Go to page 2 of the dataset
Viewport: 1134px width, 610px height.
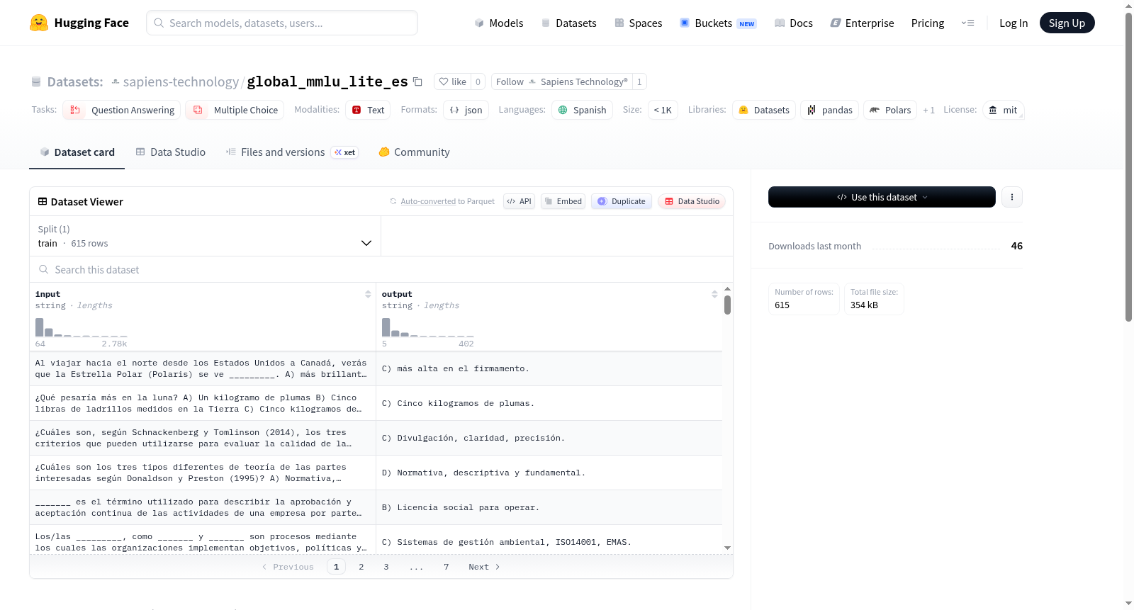click(361, 567)
